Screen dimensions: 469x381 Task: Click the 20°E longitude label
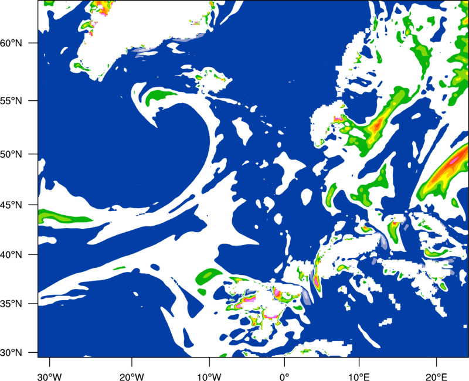[x=436, y=377]
